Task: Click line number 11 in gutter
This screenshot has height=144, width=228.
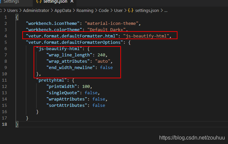Action: pos(4,80)
